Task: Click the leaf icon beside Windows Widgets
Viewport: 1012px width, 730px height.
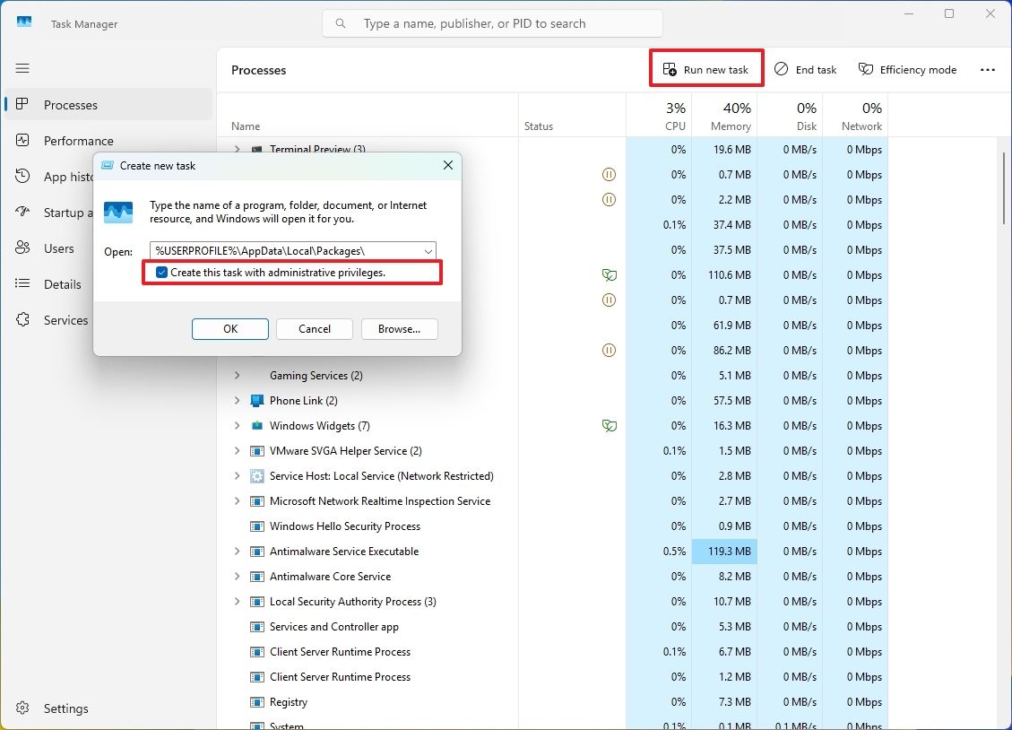Action: pyautogui.click(x=610, y=425)
